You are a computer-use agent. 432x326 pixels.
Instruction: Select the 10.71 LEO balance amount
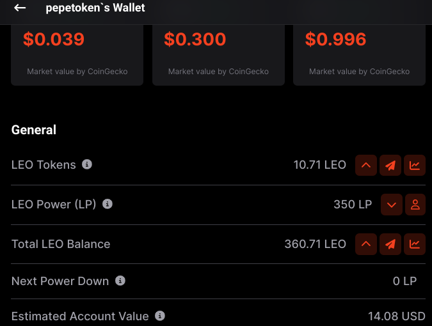(319, 165)
